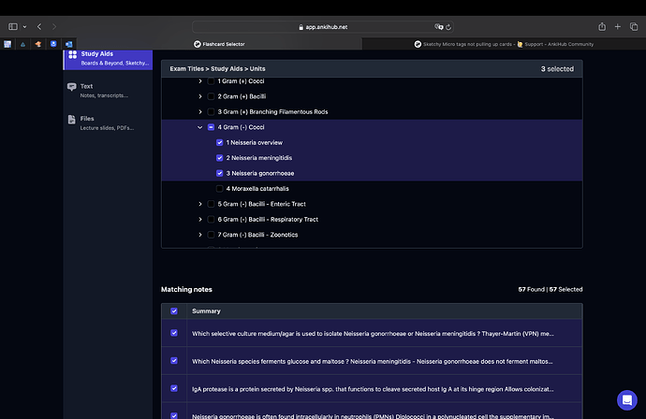
Task: Open the sidebar options dropdown arrow
Action: click(x=24, y=27)
